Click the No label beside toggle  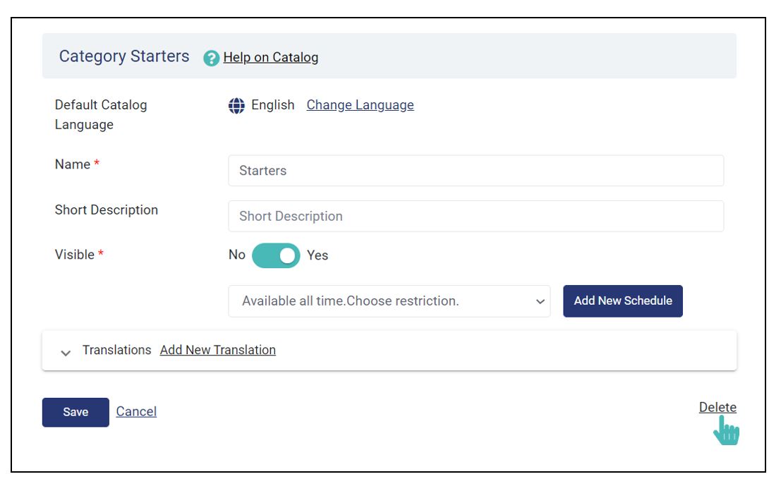click(237, 255)
